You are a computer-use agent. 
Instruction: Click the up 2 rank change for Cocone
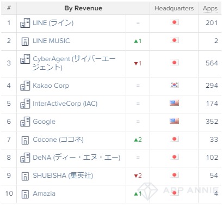138,140
